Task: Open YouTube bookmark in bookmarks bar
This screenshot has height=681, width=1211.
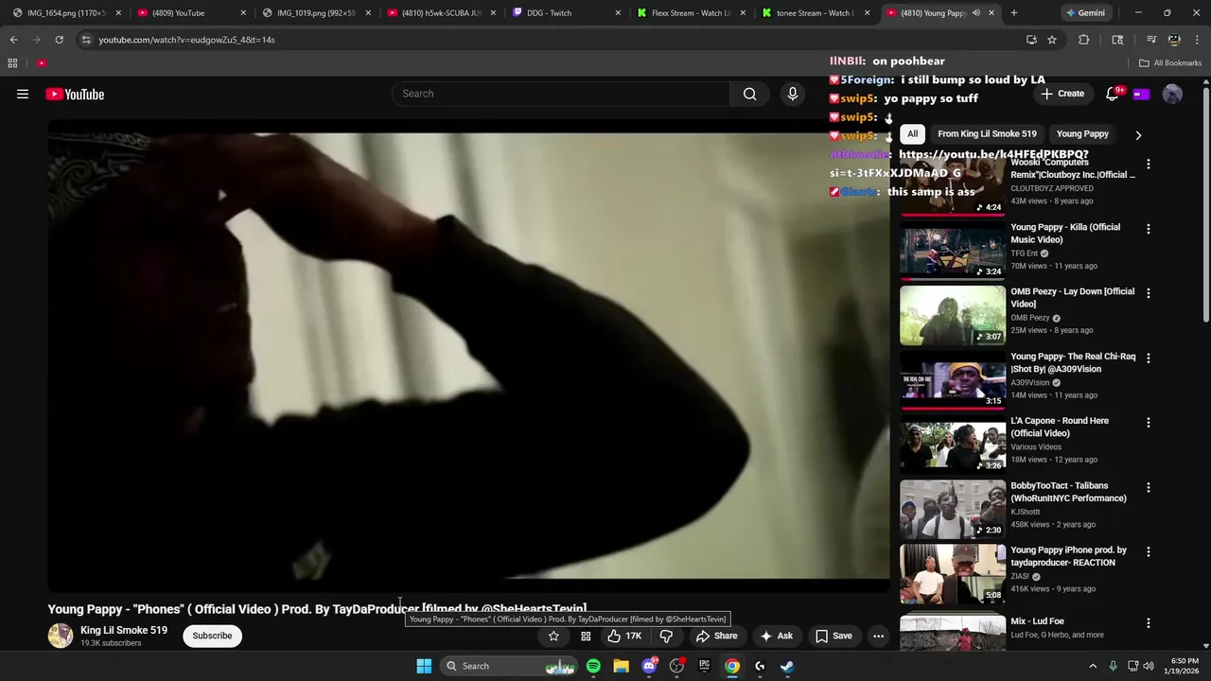Action: tap(42, 63)
